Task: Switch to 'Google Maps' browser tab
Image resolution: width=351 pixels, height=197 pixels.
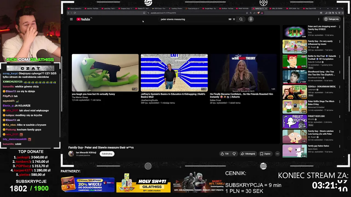Action: [x=210, y=8]
